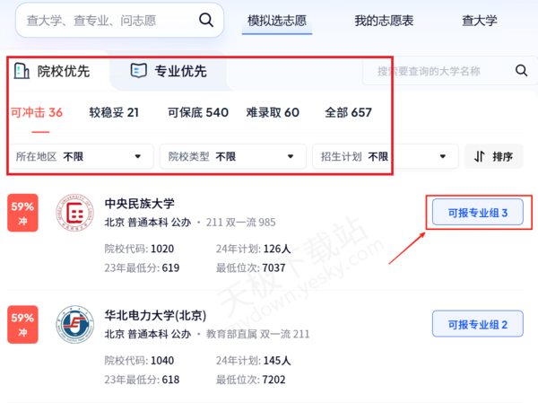
Task: Click the 排序 sort button
Action: point(494,156)
